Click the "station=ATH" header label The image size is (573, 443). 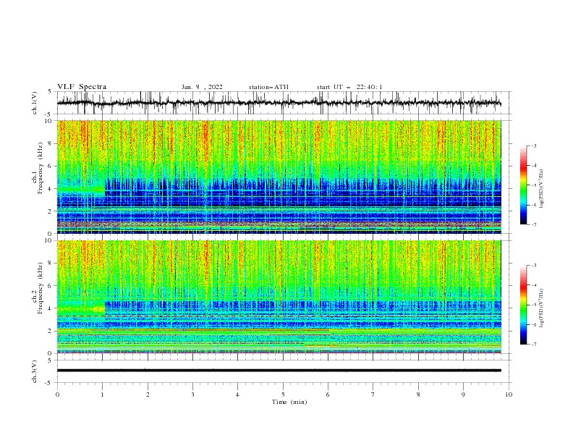click(x=268, y=87)
